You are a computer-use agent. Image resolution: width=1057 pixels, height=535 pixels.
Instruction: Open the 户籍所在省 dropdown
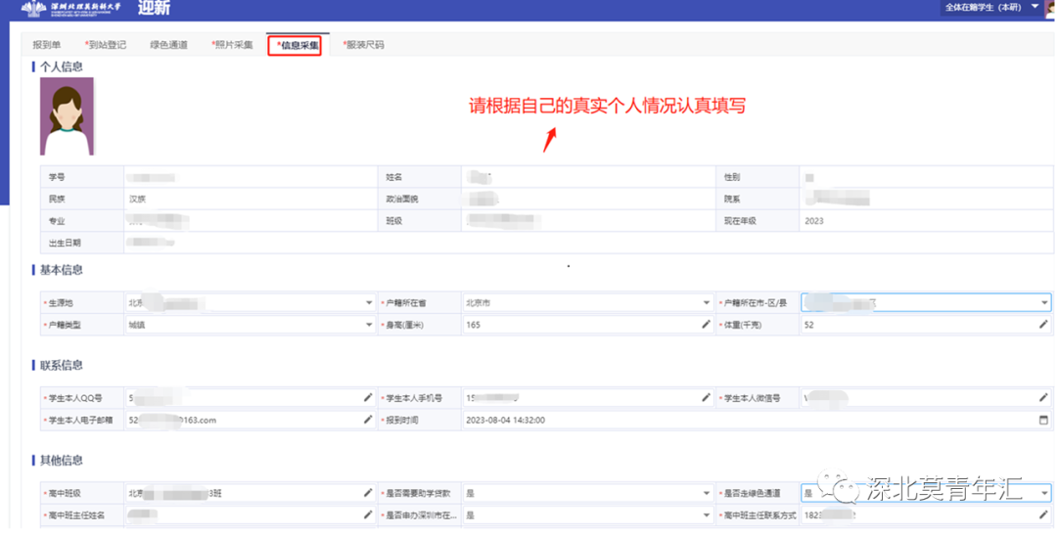[x=706, y=303]
